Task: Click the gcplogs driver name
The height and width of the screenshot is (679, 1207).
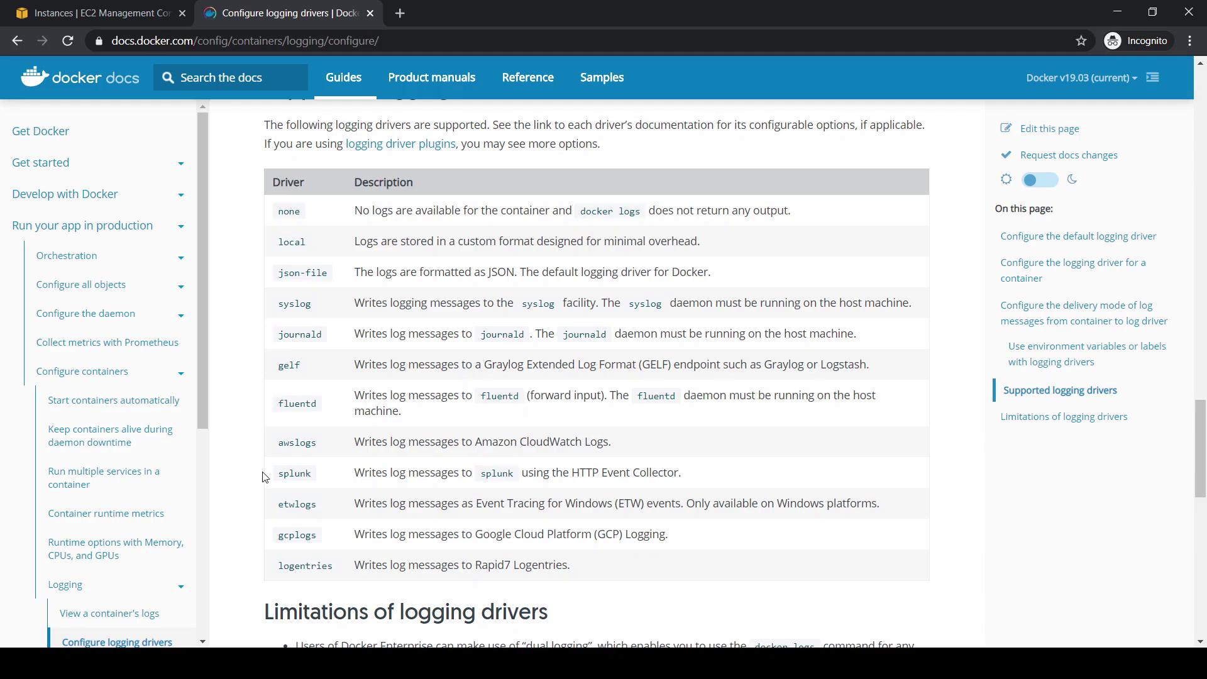Action: pos(297,535)
